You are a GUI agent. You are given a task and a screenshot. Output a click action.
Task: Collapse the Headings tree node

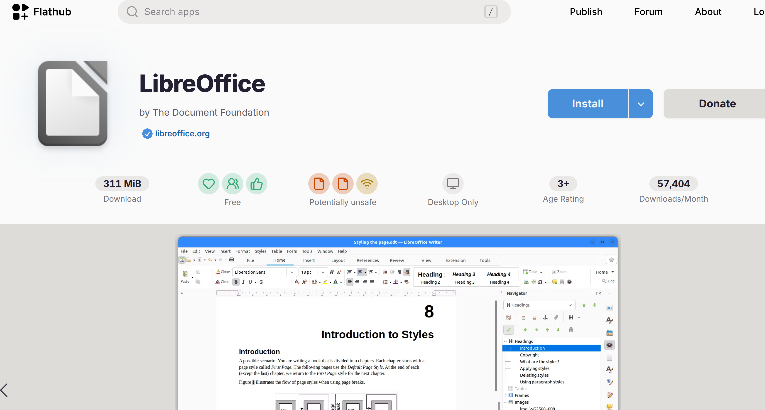pos(506,341)
